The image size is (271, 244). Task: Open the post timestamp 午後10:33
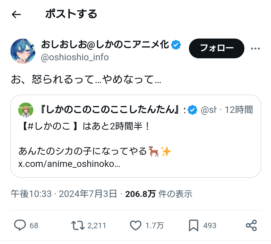31,194
